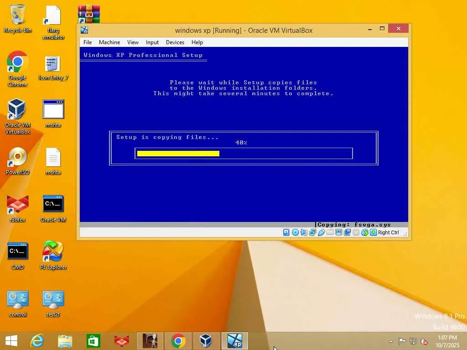Screen dimensions: 467x350
Task: Open the Machine menu
Action: coord(109,42)
